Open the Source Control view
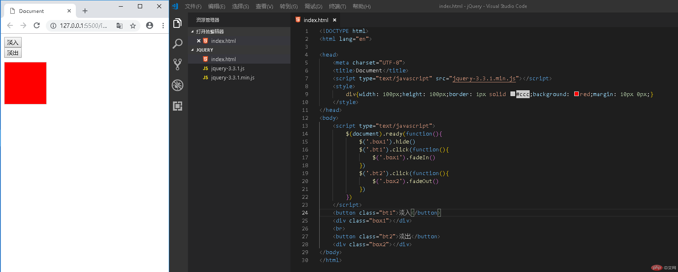Viewport: 678px width, 272px height. 178,64
